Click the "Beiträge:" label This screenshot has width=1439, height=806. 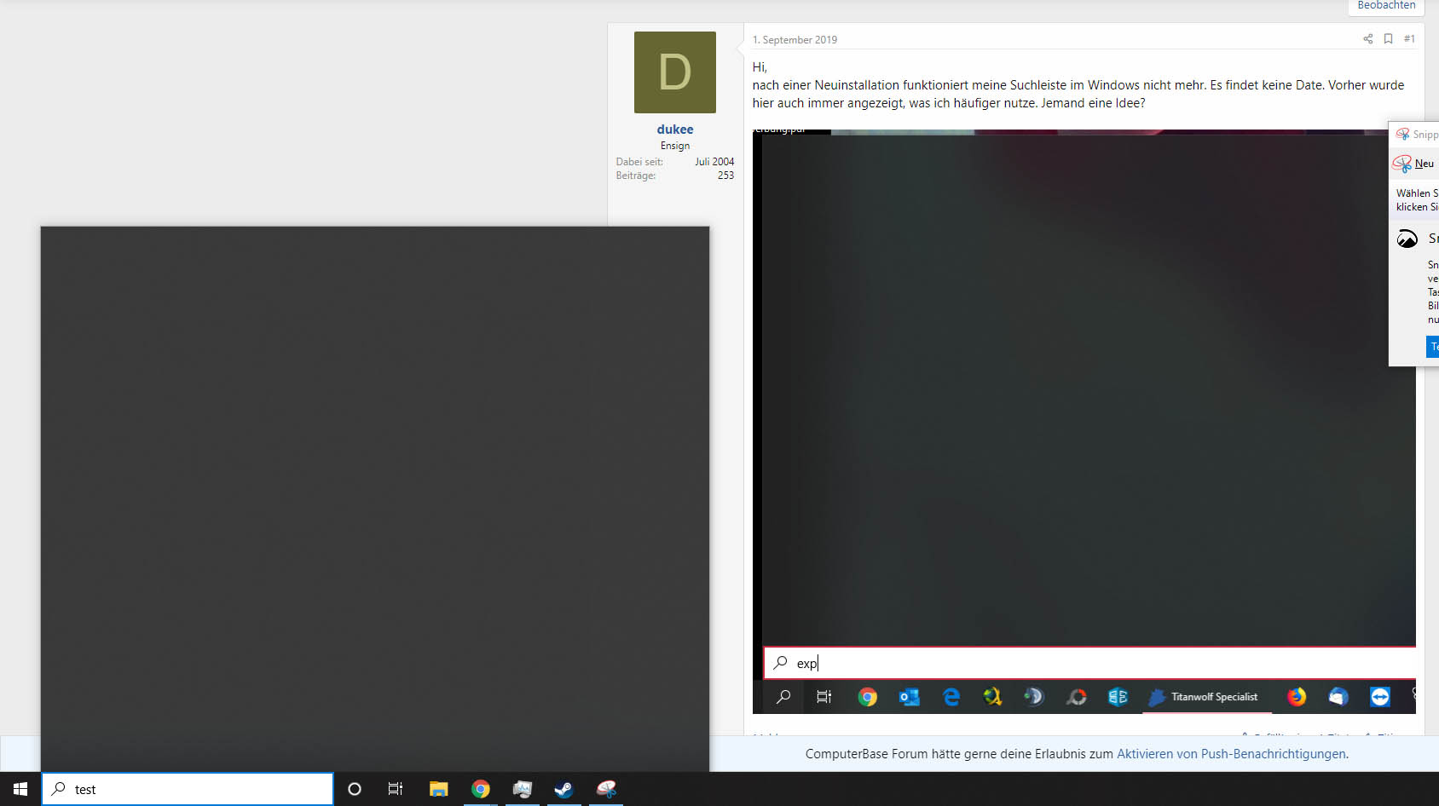click(636, 176)
